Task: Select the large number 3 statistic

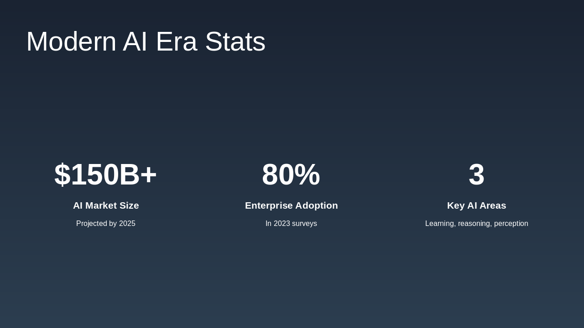Action: click(476, 174)
